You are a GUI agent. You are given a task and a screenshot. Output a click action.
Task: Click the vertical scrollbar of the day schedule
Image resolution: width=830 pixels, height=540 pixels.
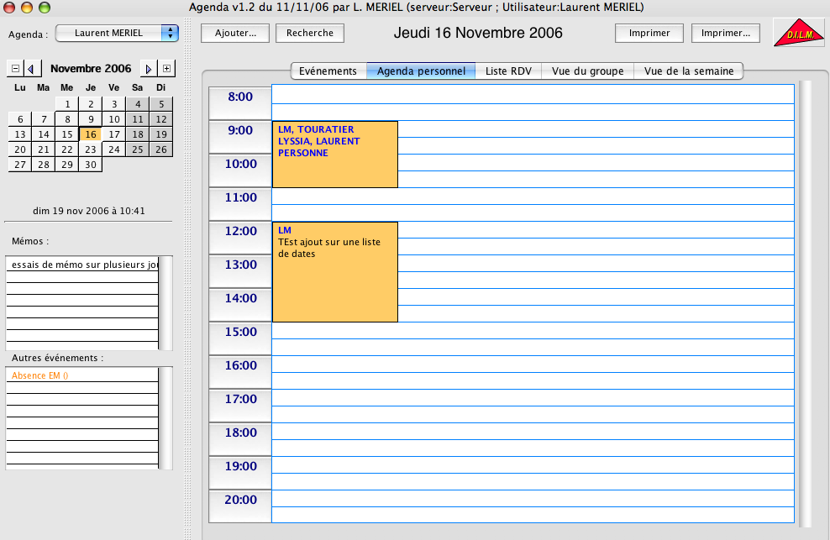click(x=806, y=302)
